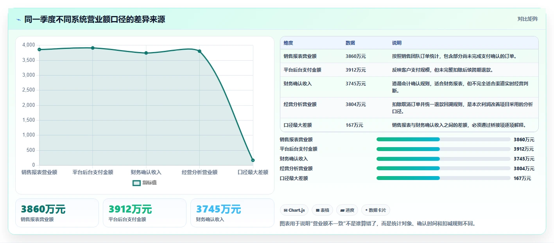The image size is (554, 243).
Task: Click the description starting 销售报表与财务确认收入
Action: pyautogui.click(x=459, y=125)
